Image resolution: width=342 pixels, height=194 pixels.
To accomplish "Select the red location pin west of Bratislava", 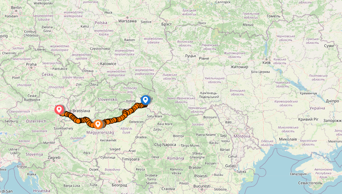I will pyautogui.click(x=59, y=110).
